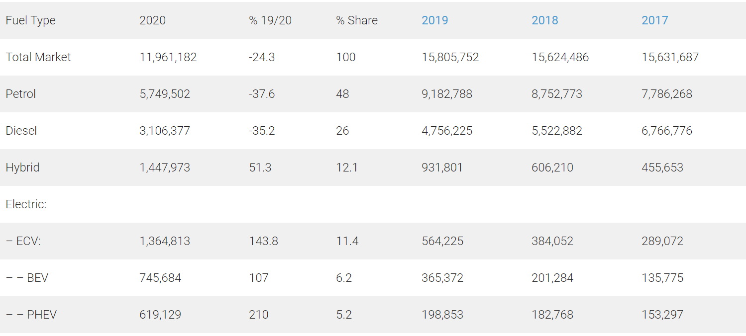Click the Petrol 2019 value 9,182,788
Image resolution: width=746 pixels, height=336 pixels.
(446, 94)
